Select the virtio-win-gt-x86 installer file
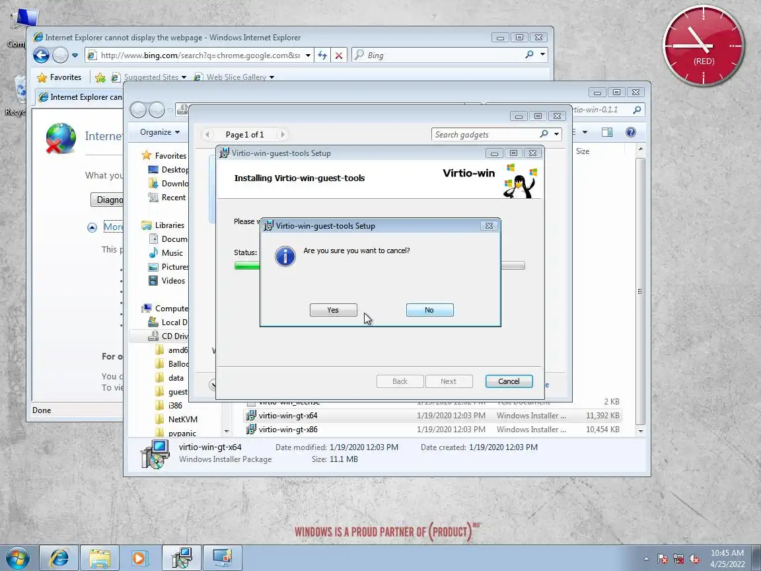 433,430
